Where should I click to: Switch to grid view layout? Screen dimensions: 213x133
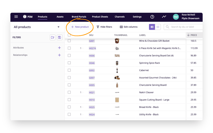[158, 27]
